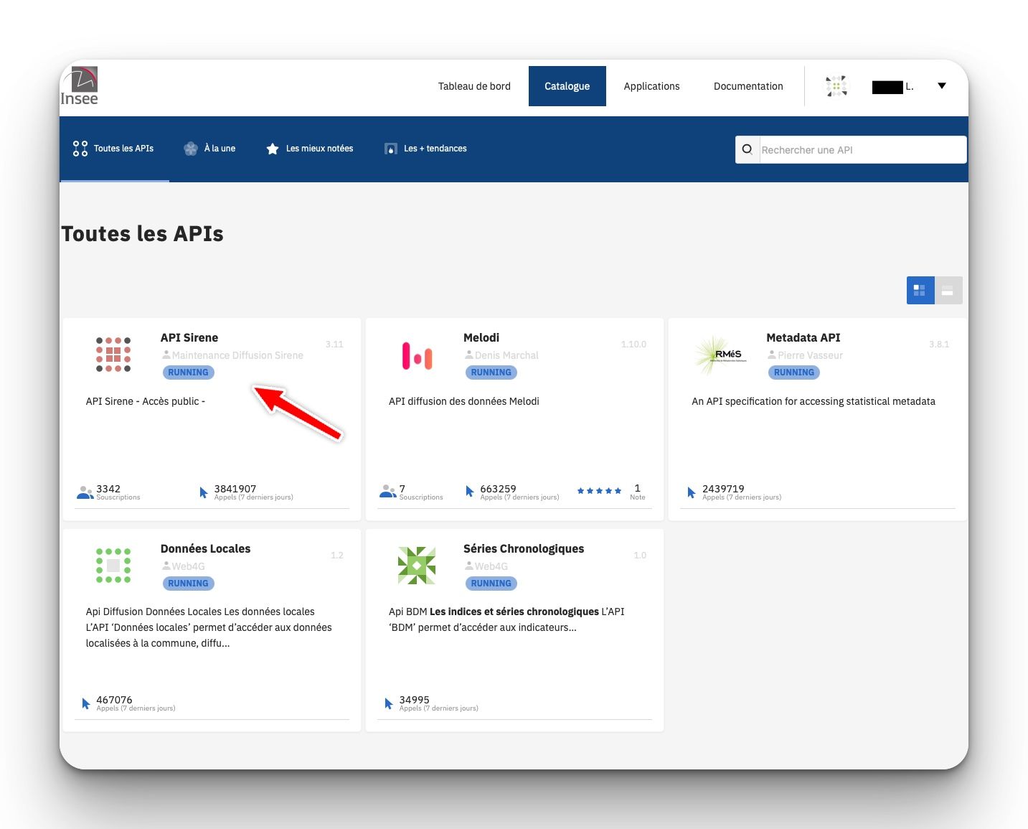This screenshot has width=1028, height=829.
Task: Show Les mieux notées APIs
Action: pos(309,149)
